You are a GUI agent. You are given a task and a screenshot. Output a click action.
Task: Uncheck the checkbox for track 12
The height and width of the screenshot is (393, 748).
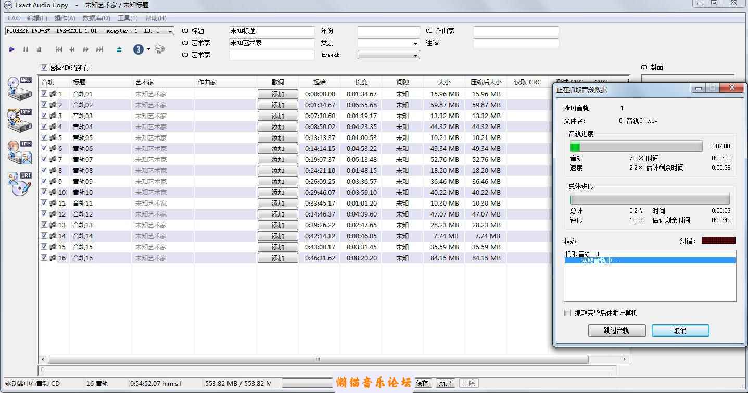point(44,214)
